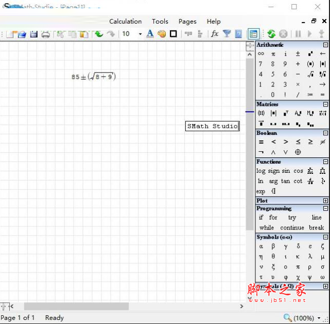Image resolution: width=330 pixels, height=324 pixels.
Task: Open the font size dropdown
Action: coord(140,34)
